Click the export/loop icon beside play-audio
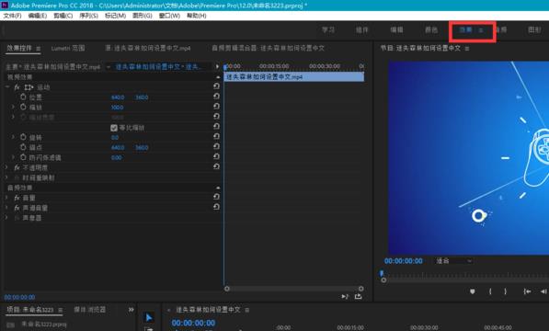Image resolution: width=549 pixels, height=331 pixels. click(358, 296)
